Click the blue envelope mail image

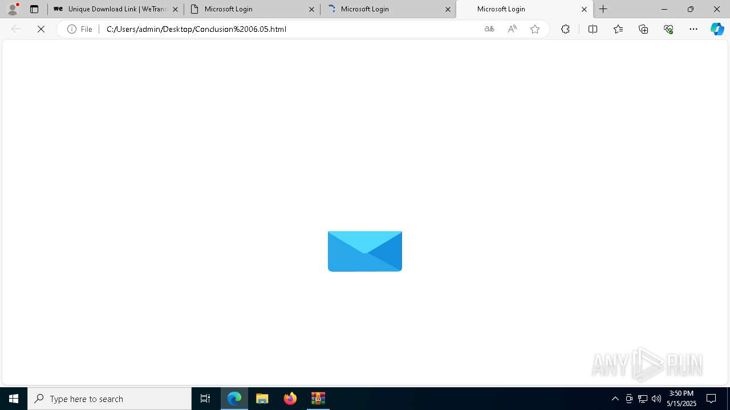[x=365, y=251]
